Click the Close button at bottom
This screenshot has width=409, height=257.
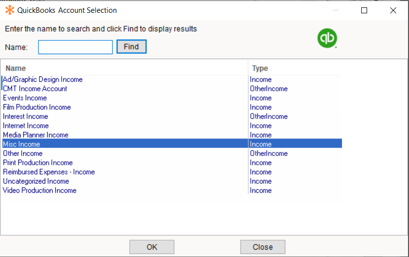(x=263, y=247)
